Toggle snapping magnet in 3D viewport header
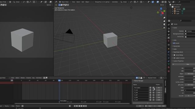This screenshot has width=195, height=109. 135,2
